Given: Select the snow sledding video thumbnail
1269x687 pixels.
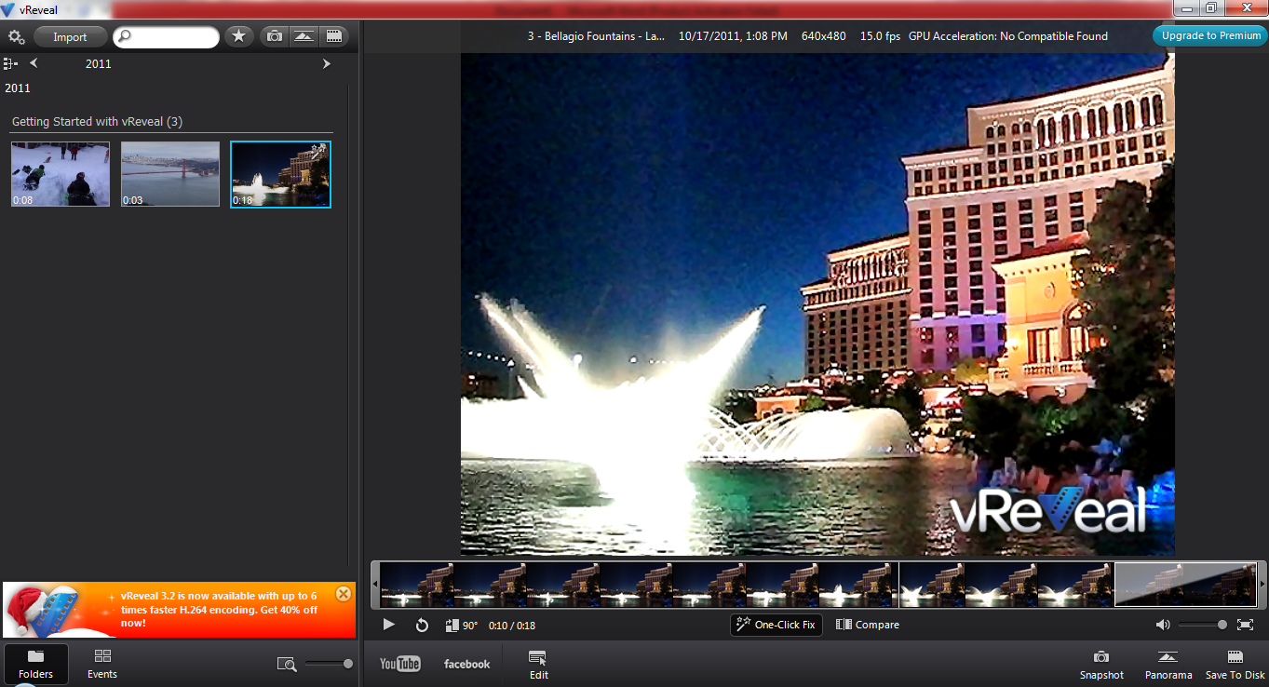Looking at the screenshot, I should (61, 174).
